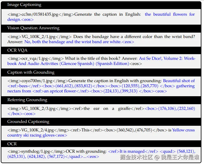Click the '<ref>This</ref>' tag text
Image resolution: width=204 pixels, height=165 pixels.
(x=86, y=130)
